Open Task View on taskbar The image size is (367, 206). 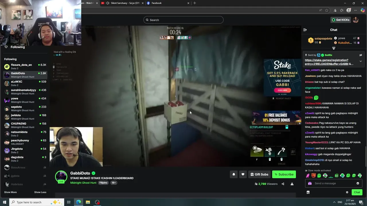(x=69, y=202)
